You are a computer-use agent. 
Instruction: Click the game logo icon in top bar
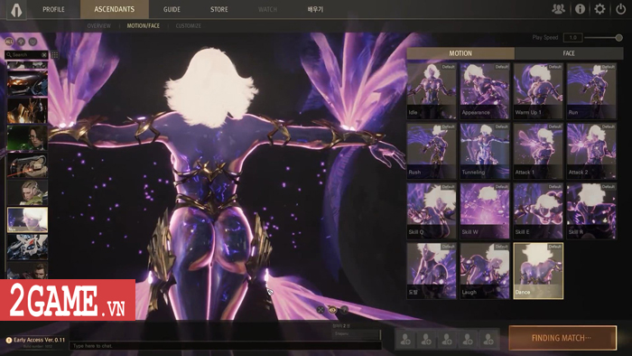[16, 10]
